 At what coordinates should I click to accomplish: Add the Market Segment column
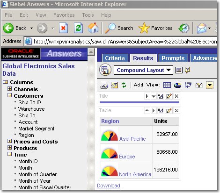pyautogui.click(x=37, y=129)
